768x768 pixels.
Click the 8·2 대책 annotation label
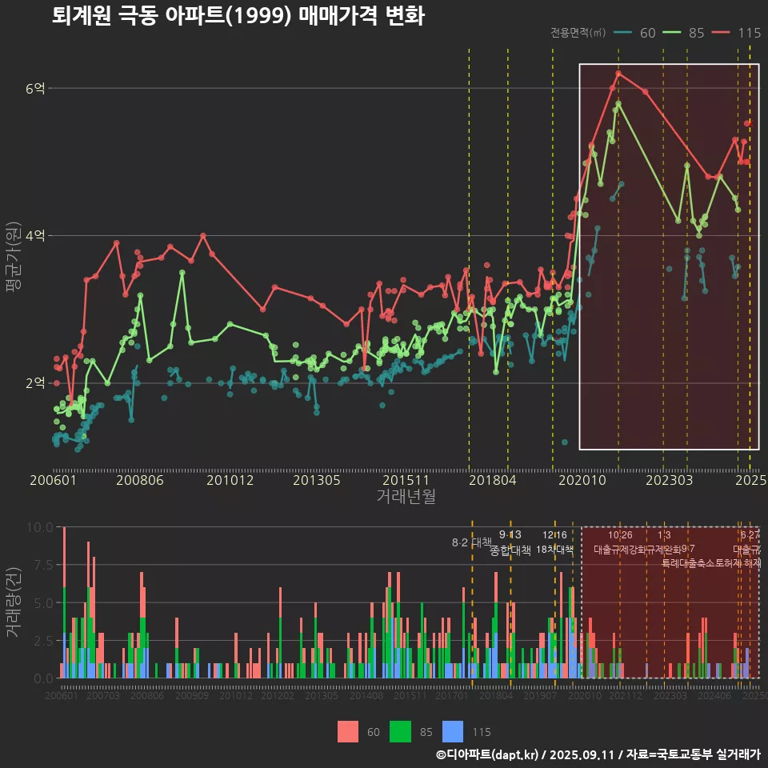472,542
